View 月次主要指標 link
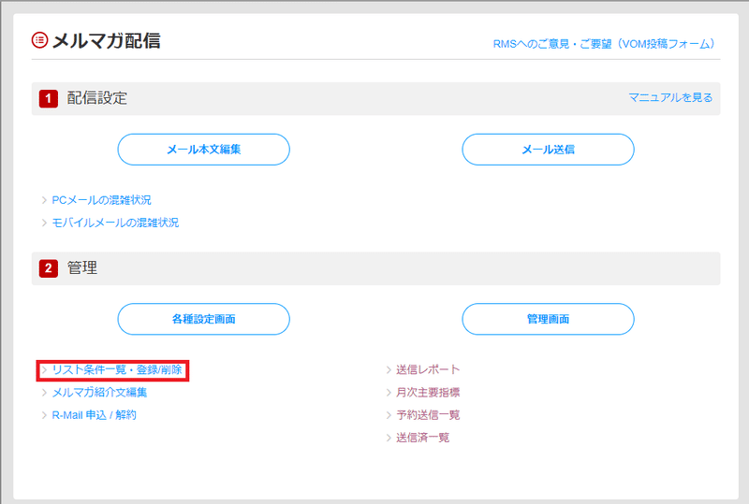This screenshot has height=504, width=749. pyautogui.click(x=428, y=393)
